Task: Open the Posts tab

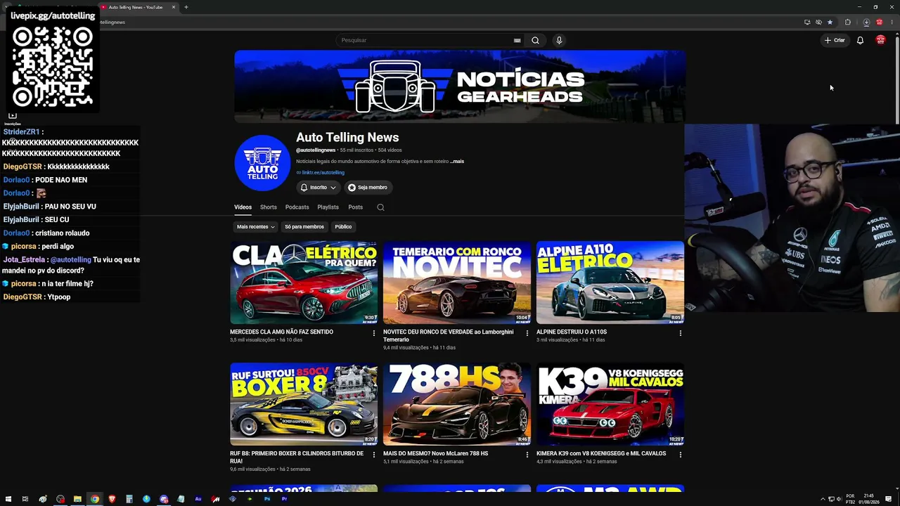Action: pos(355,207)
